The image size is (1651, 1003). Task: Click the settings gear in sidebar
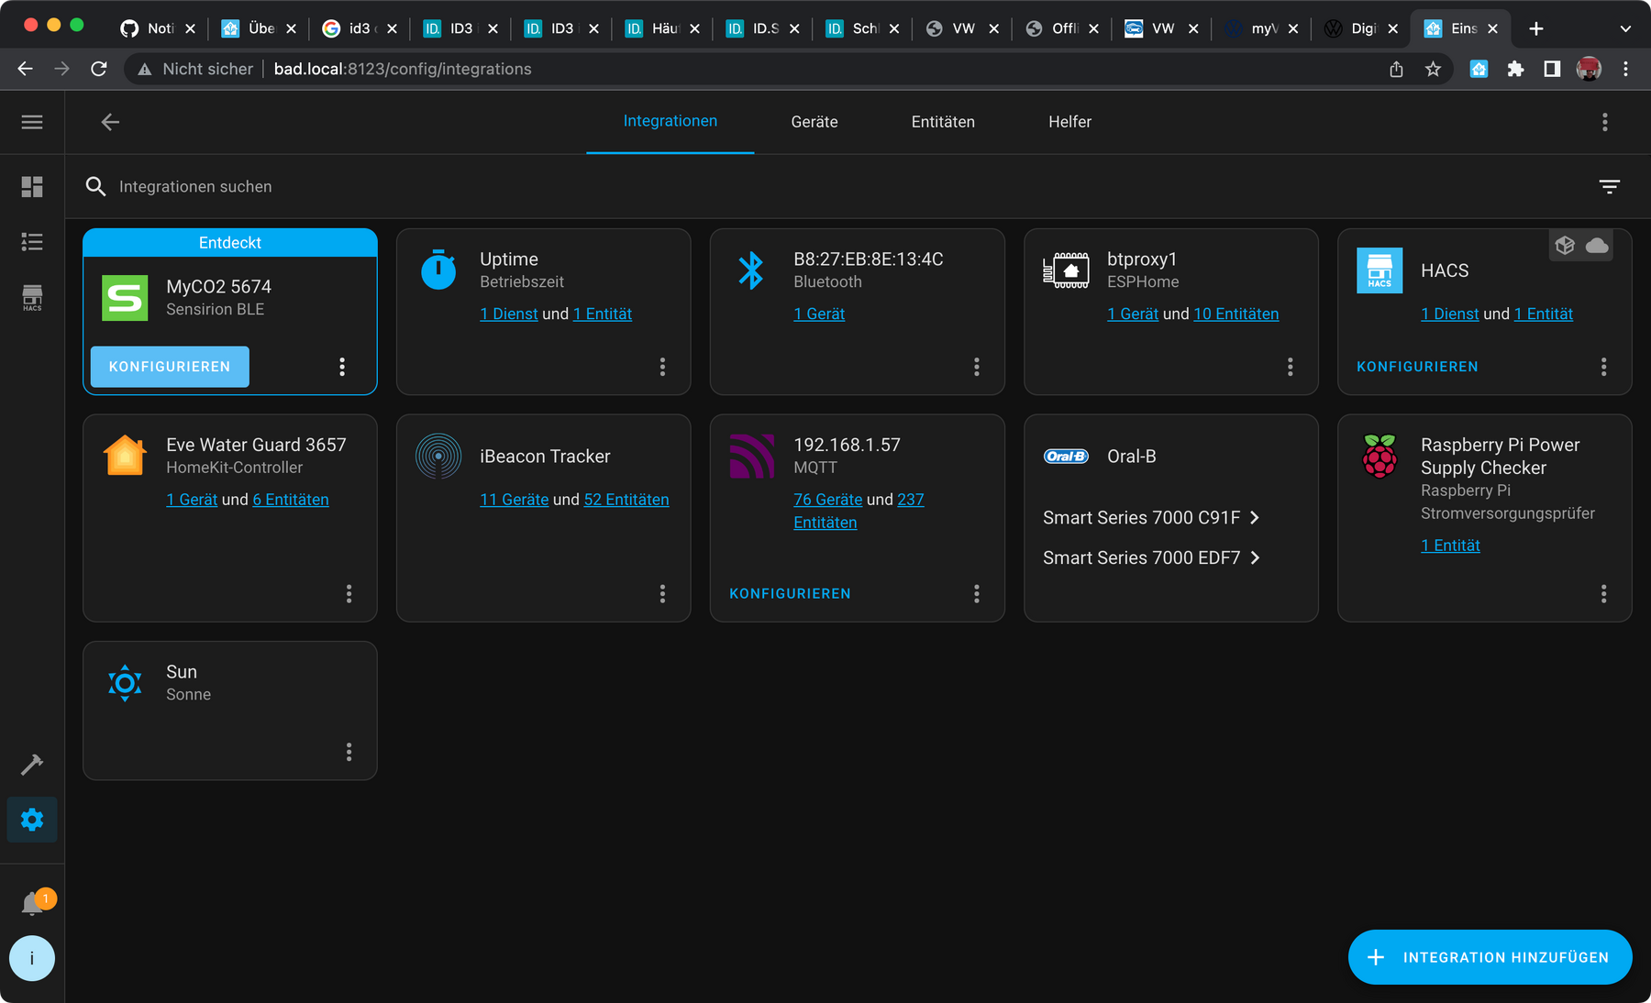[x=32, y=820]
